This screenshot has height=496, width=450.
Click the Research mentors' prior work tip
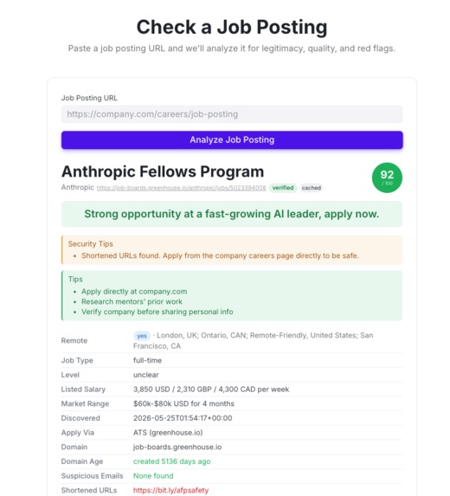(132, 301)
